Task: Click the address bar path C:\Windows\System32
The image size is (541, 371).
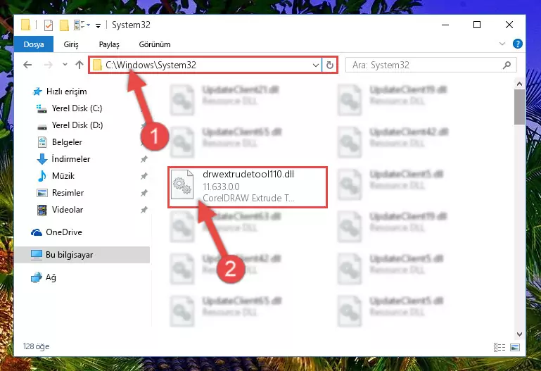Action: click(151, 65)
